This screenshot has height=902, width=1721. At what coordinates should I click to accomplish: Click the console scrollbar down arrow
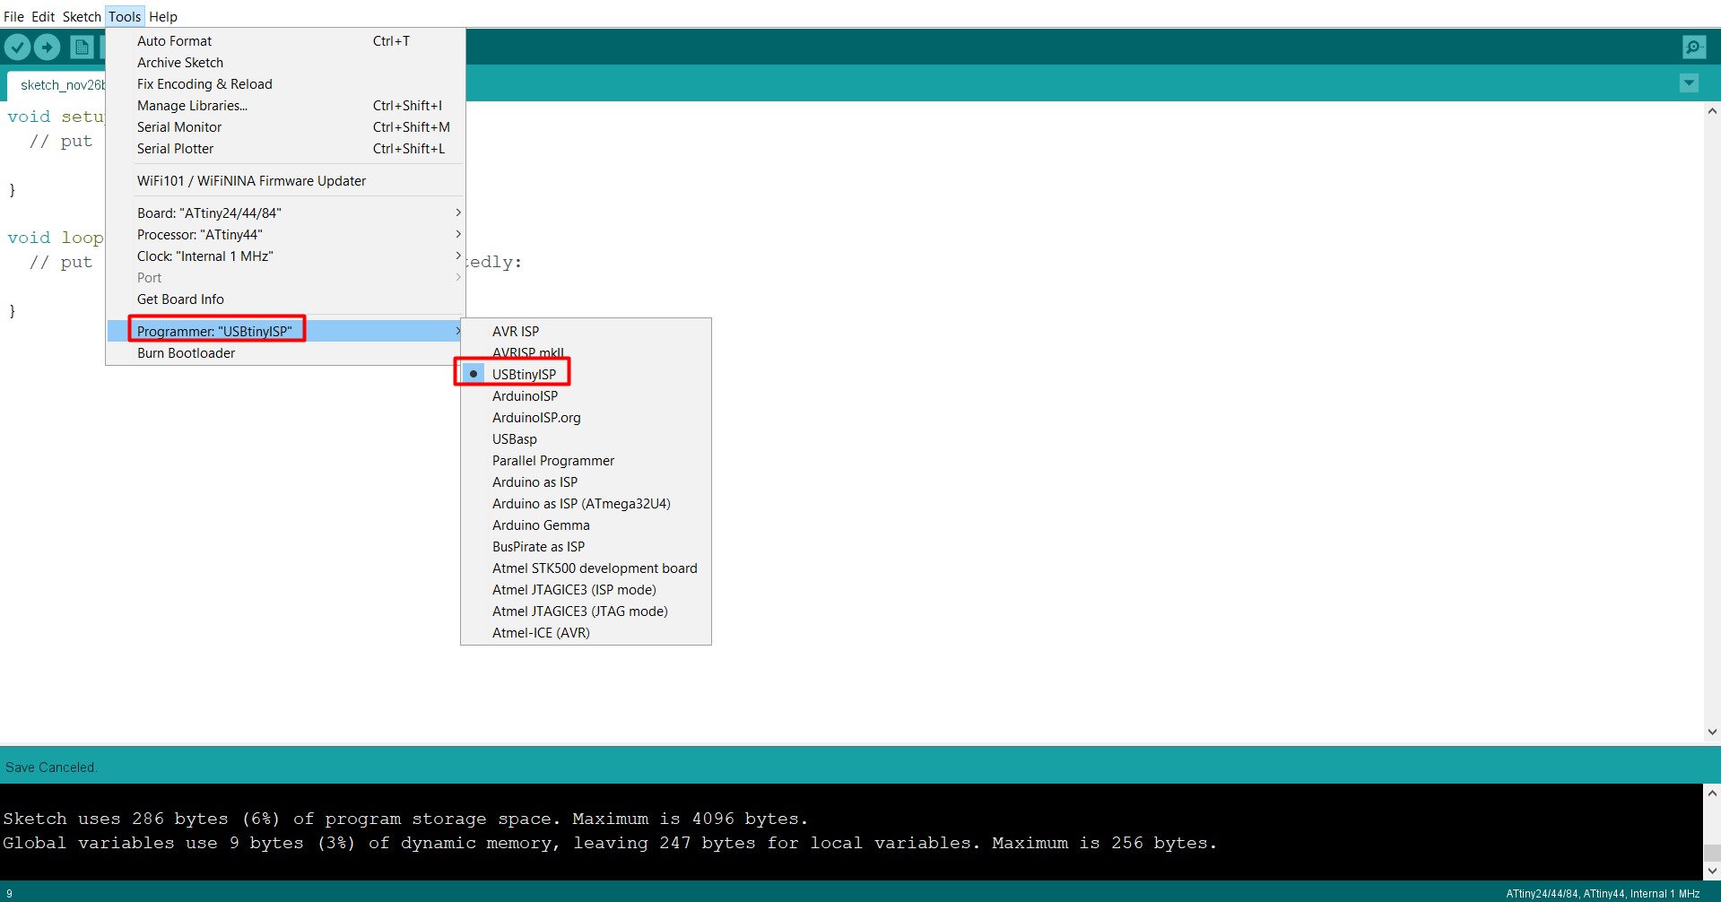pos(1712,871)
